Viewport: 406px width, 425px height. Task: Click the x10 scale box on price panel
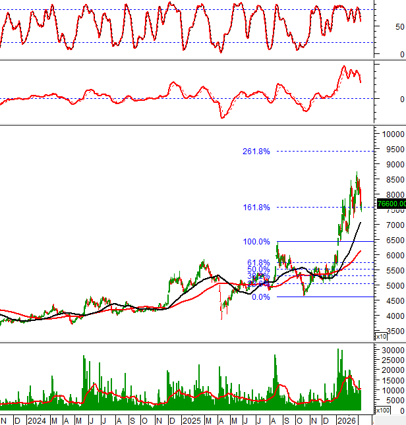(381, 337)
